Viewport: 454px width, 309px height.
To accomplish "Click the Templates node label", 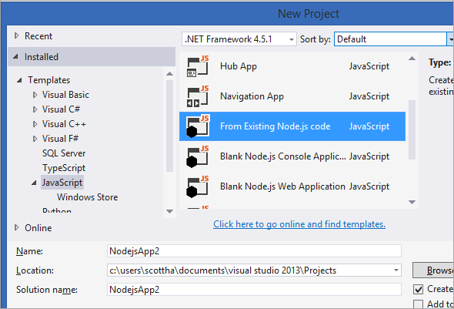I will 49,80.
